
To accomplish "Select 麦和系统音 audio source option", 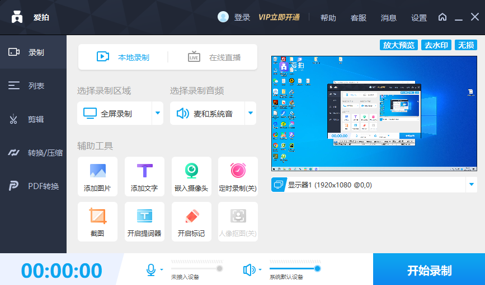I will coord(207,114).
